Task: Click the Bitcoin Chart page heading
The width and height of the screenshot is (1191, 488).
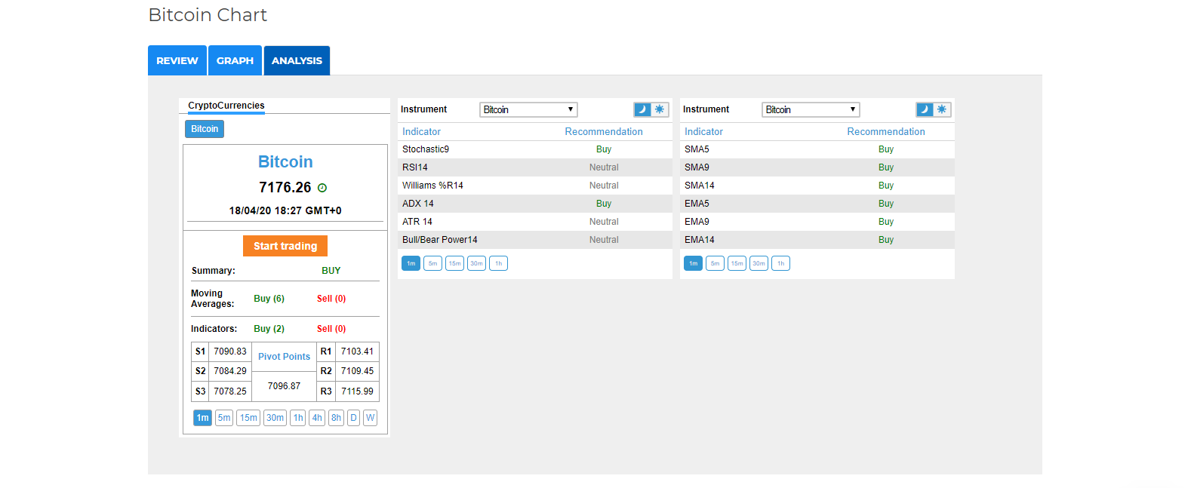Action: tap(208, 15)
